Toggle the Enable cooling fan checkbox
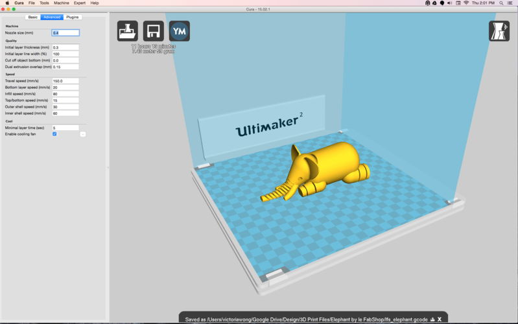Viewport: 518px width, 324px height. (x=54, y=134)
